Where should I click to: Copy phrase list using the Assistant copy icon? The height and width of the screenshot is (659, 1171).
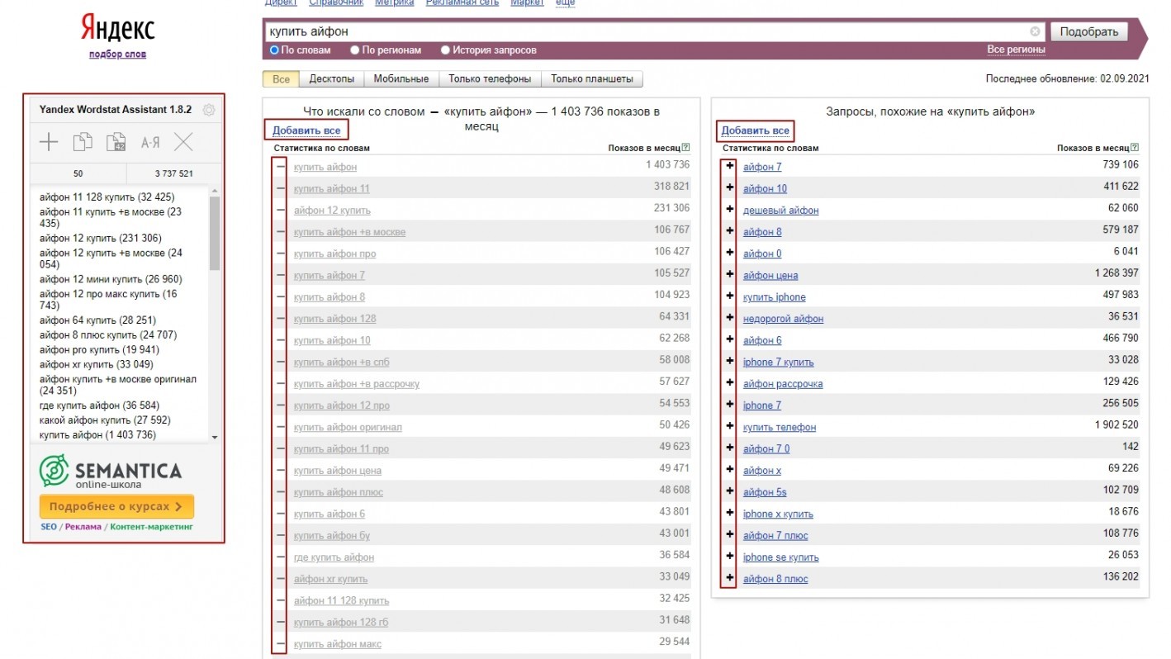83,142
